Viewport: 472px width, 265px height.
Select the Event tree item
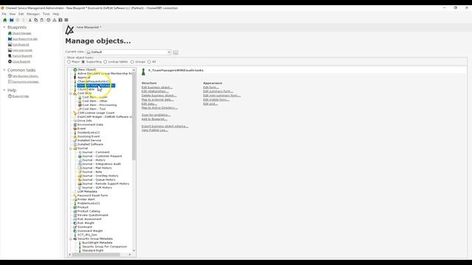pyautogui.click(x=81, y=129)
